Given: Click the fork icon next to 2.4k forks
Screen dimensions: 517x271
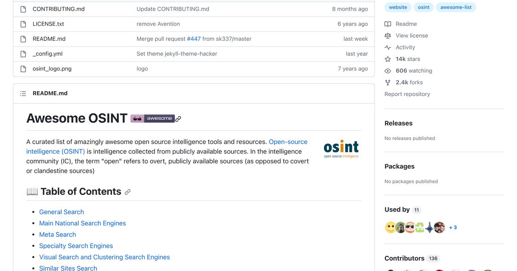Looking at the screenshot, I should [x=387, y=82].
